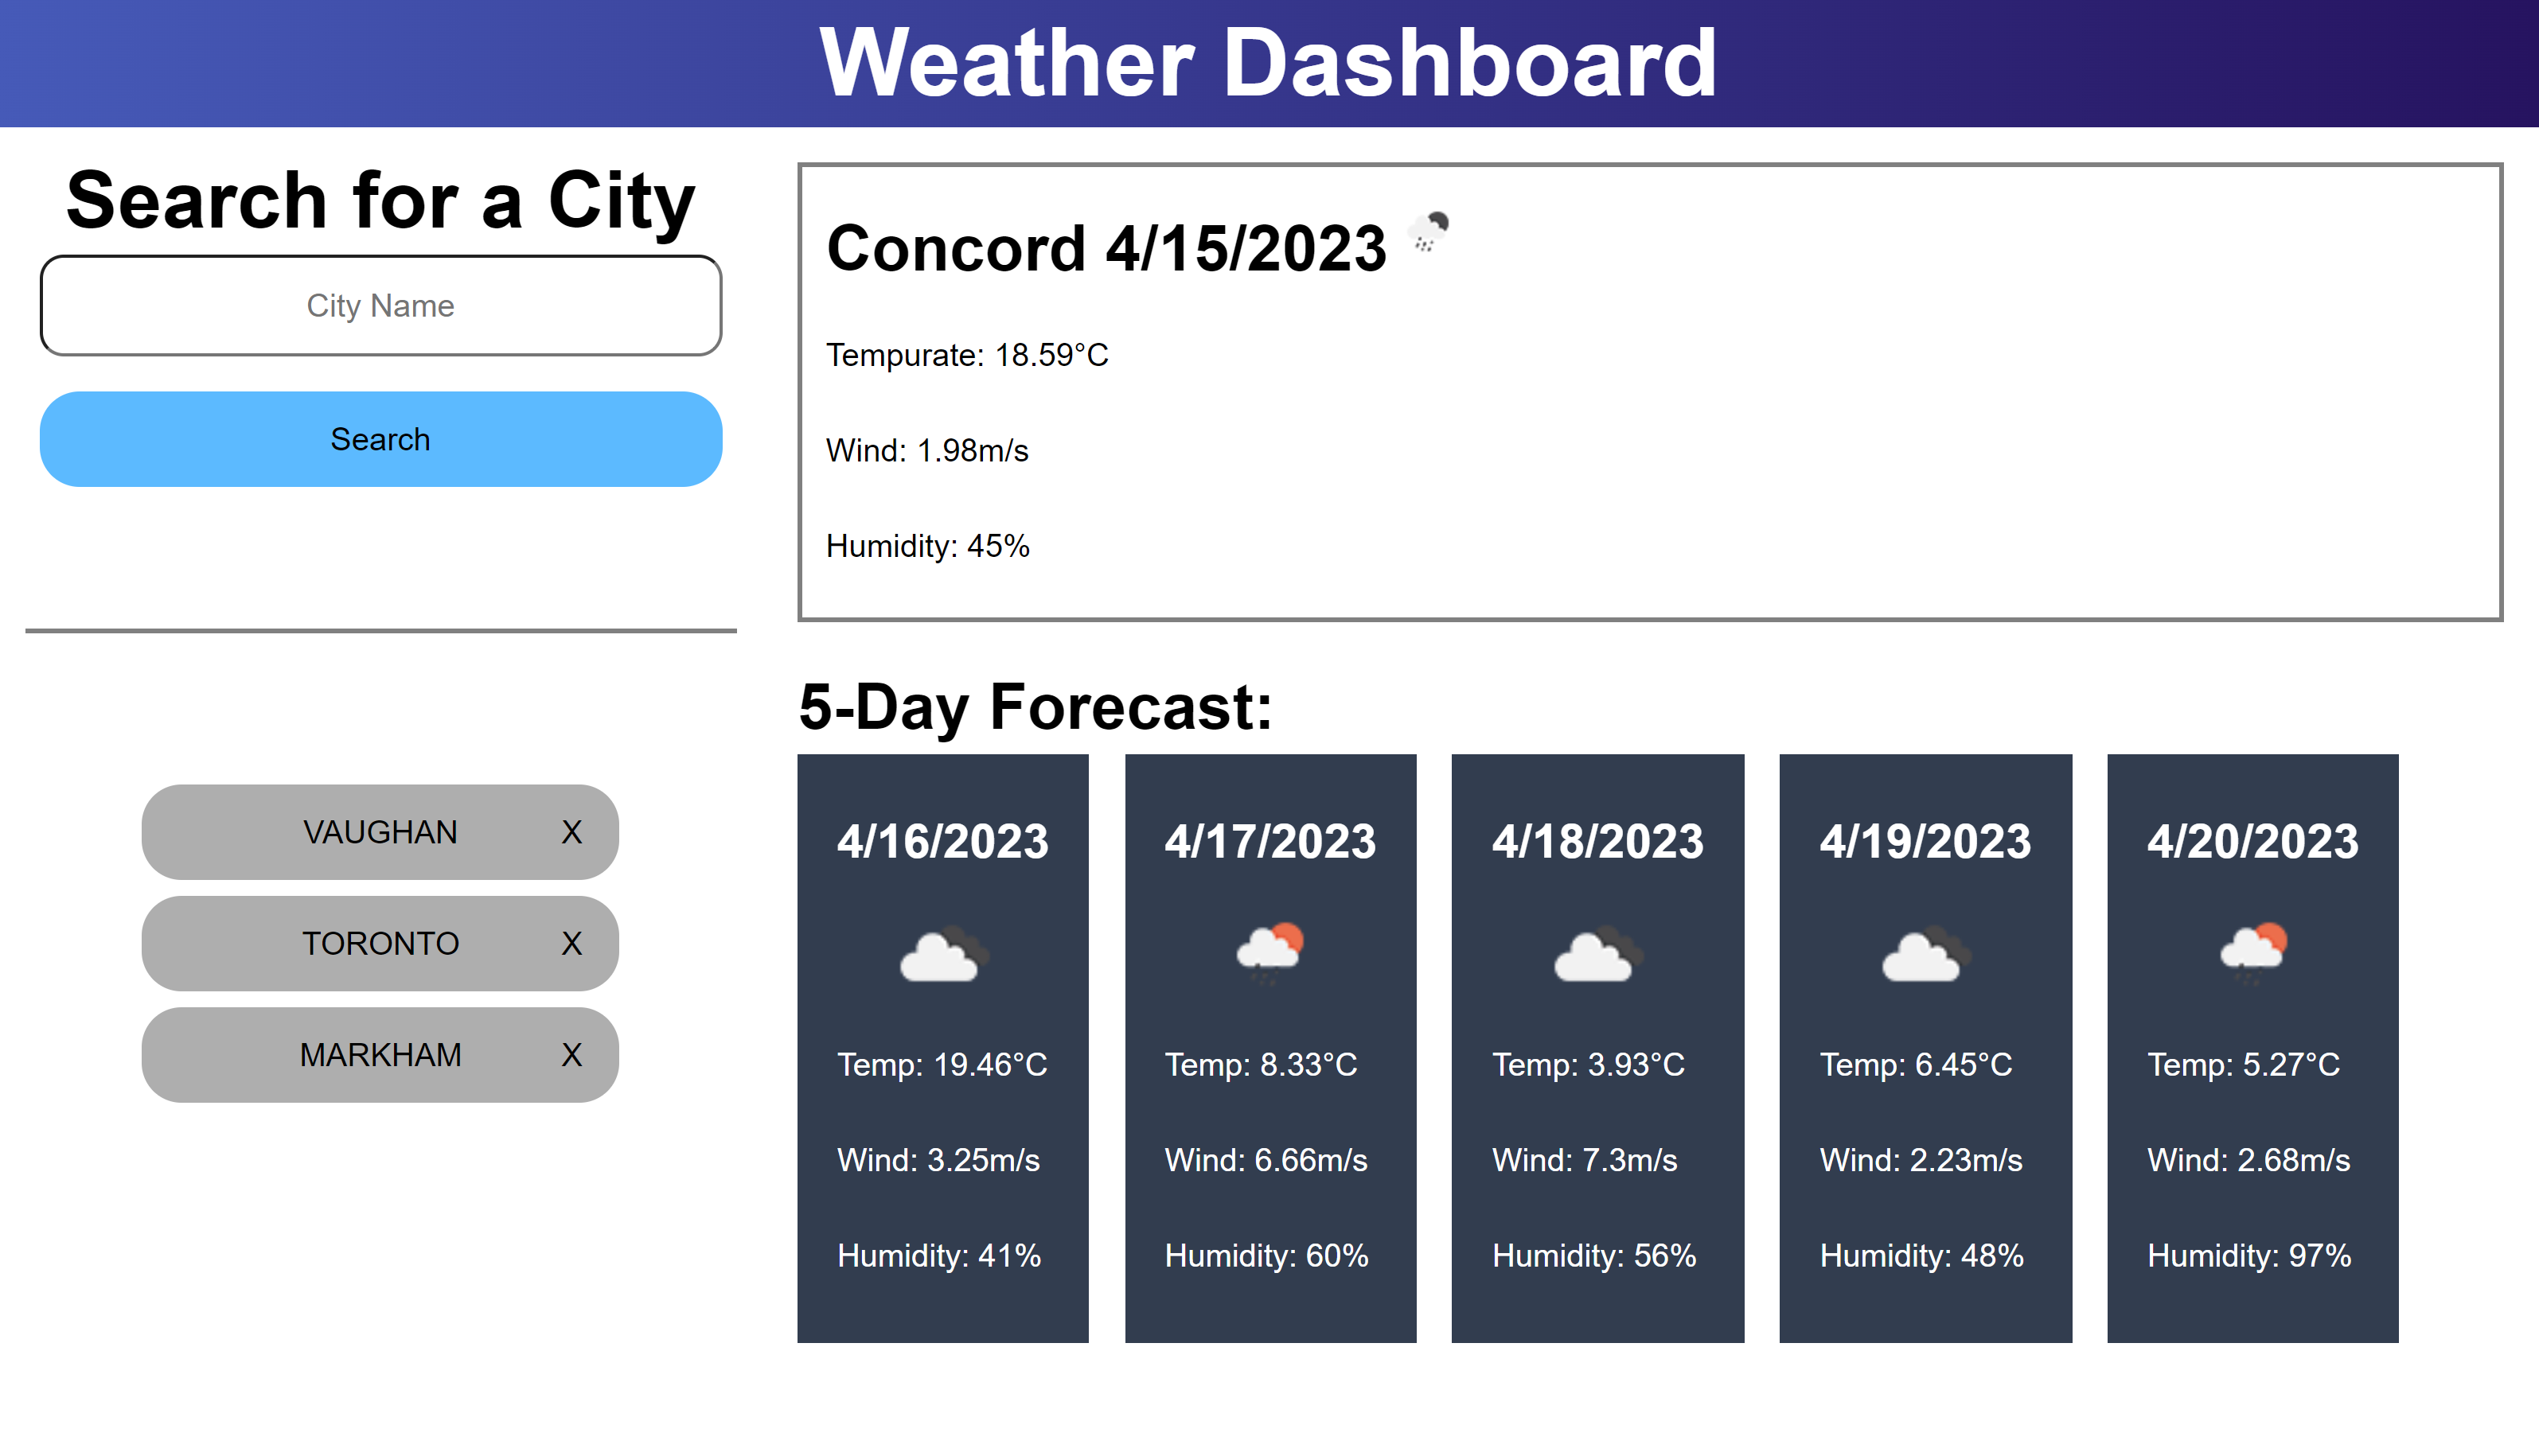Click inside the City Name input field

coord(380,306)
